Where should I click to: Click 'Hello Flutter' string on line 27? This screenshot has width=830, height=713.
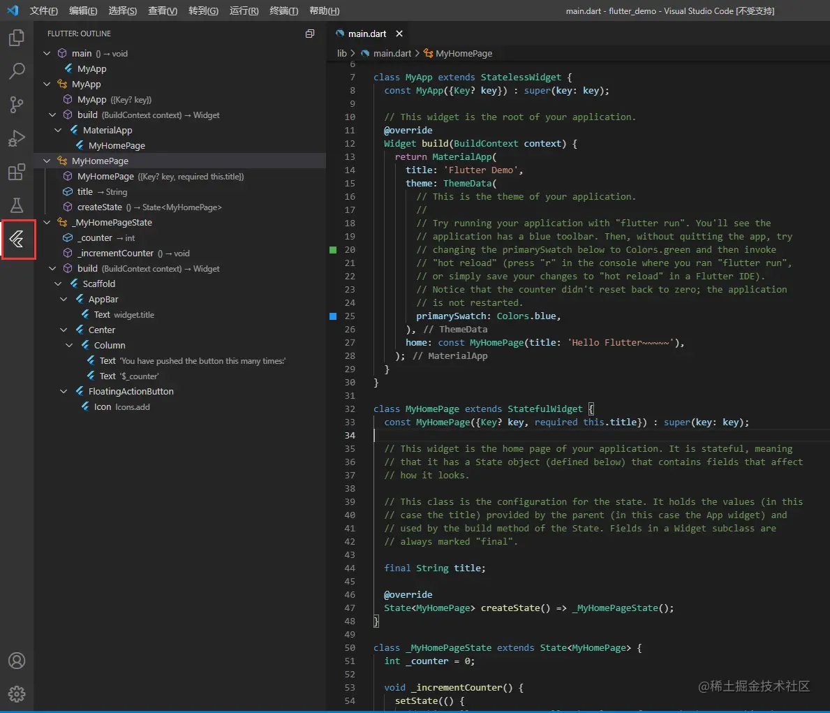pyautogui.click(x=621, y=343)
